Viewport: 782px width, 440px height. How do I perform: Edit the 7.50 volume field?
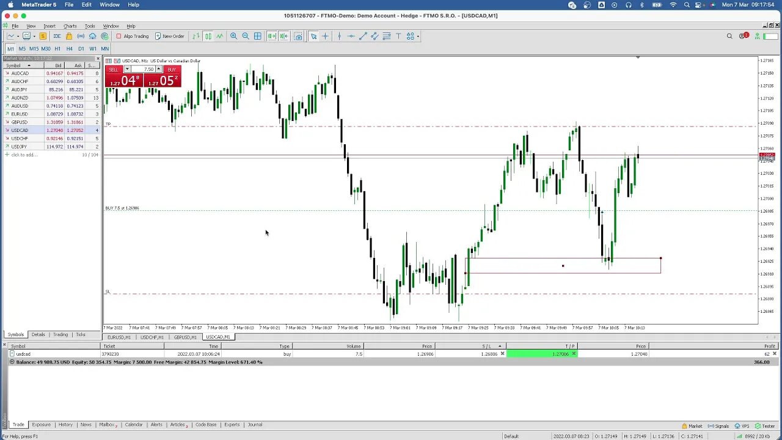143,70
